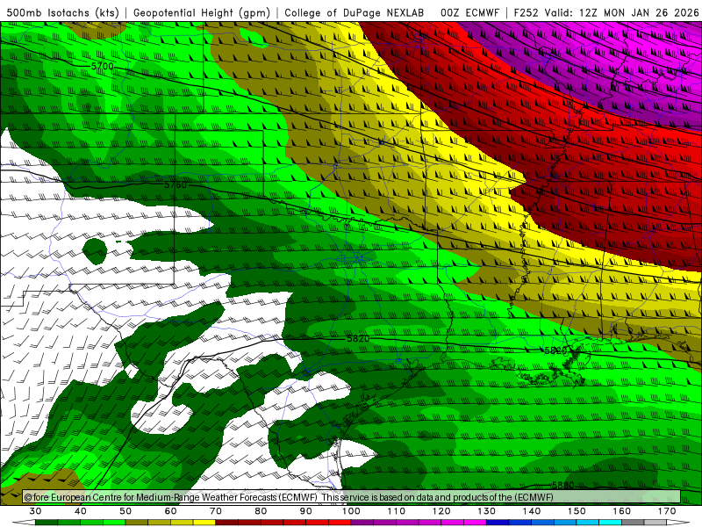Select the purple swatch starting at 100
The height and width of the screenshot is (527, 702).
[362, 522]
